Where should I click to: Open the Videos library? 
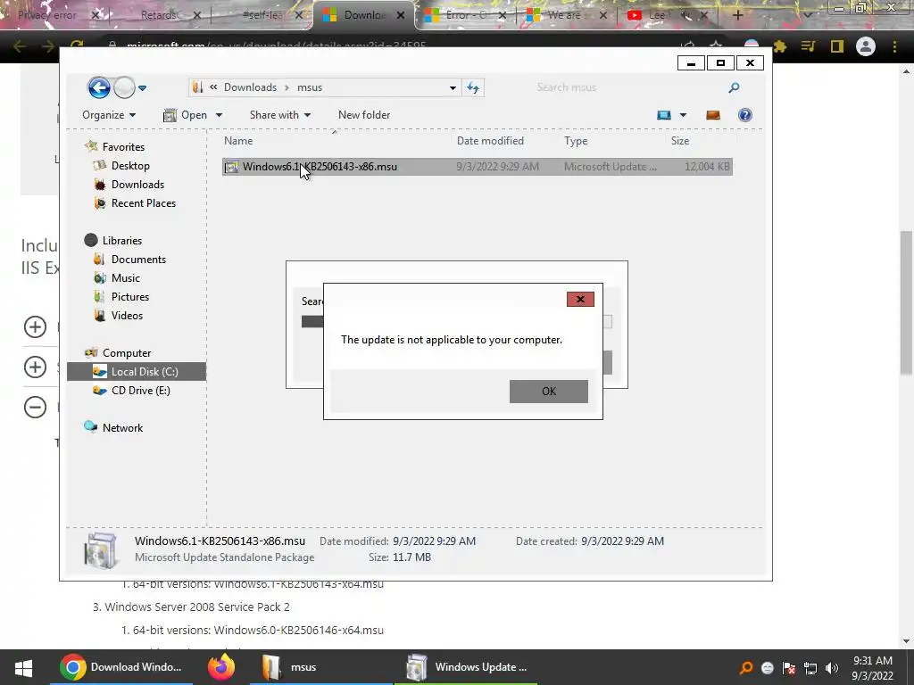click(127, 315)
